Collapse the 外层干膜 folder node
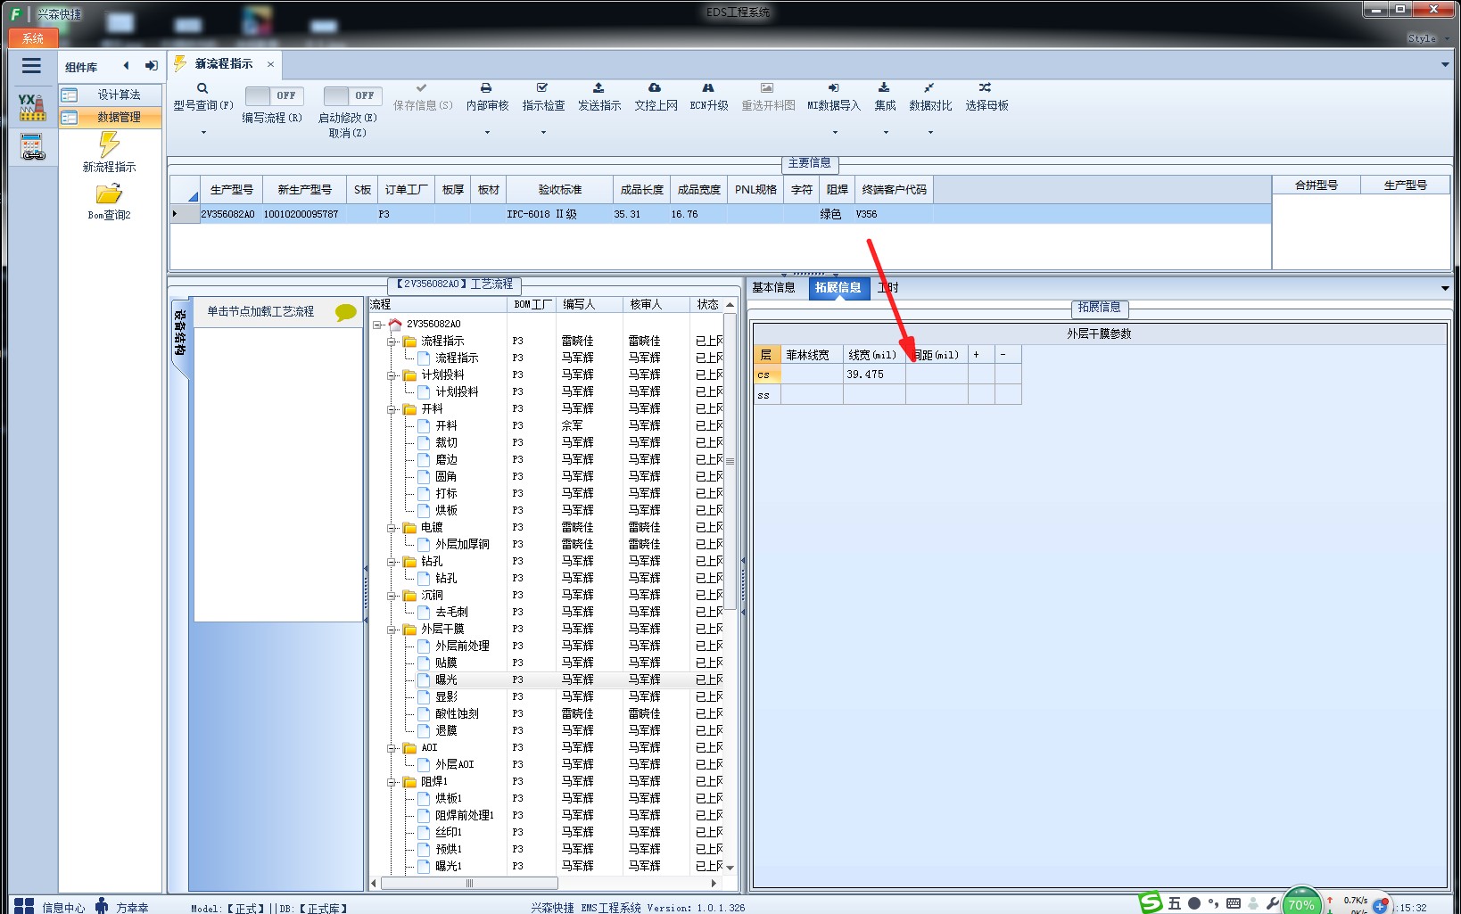The image size is (1461, 914). pyautogui.click(x=392, y=630)
